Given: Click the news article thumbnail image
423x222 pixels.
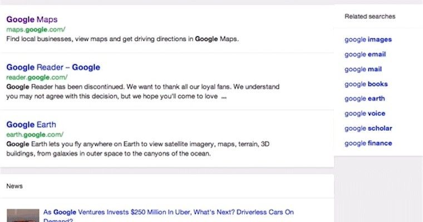Looking at the screenshot, I should tap(23, 215).
